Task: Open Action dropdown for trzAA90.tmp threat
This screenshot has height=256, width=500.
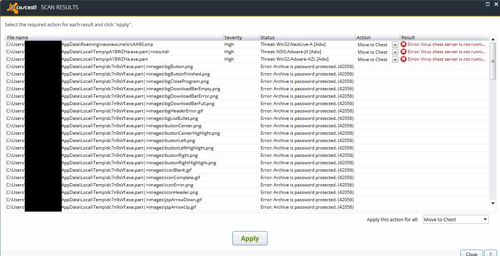Action: click(395, 45)
